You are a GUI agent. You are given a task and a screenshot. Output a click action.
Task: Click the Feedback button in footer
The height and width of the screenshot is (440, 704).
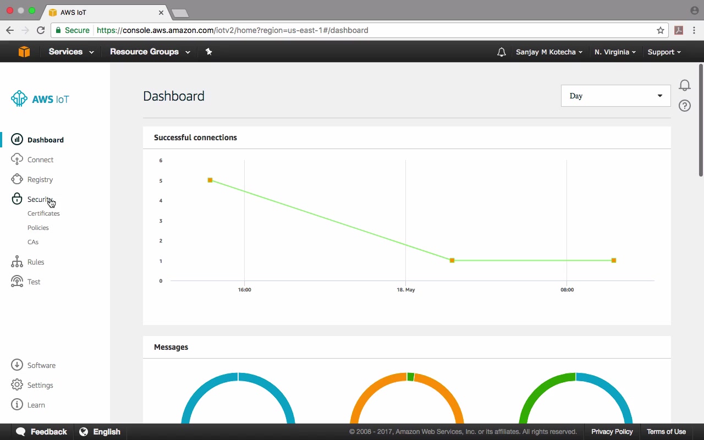(x=42, y=432)
